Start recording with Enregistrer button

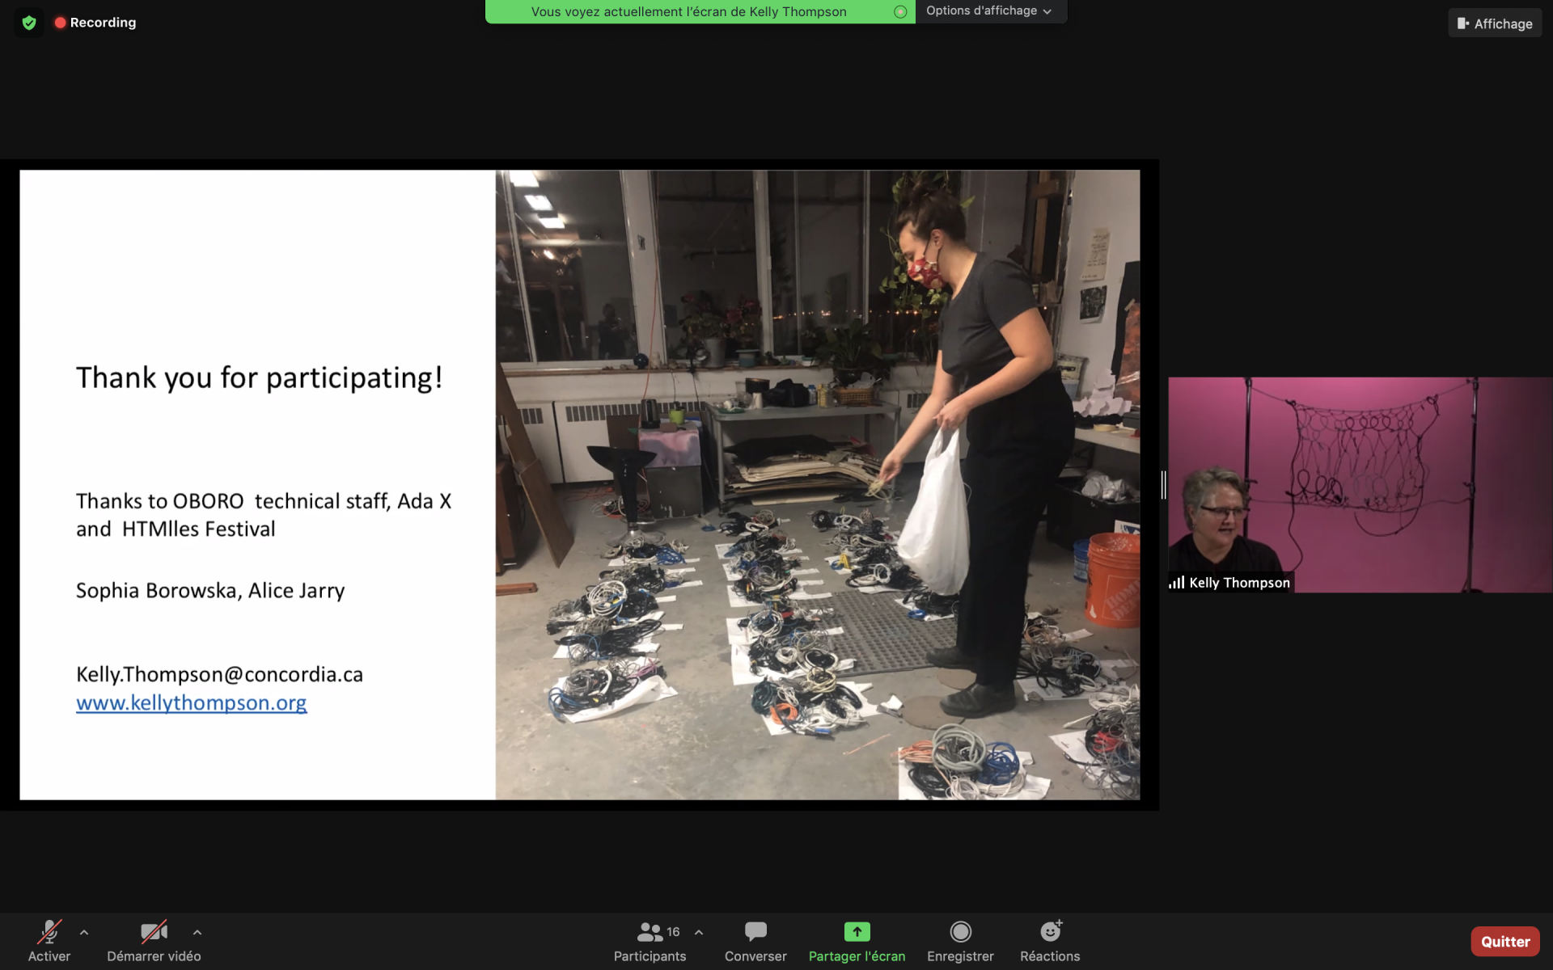pyautogui.click(x=960, y=942)
